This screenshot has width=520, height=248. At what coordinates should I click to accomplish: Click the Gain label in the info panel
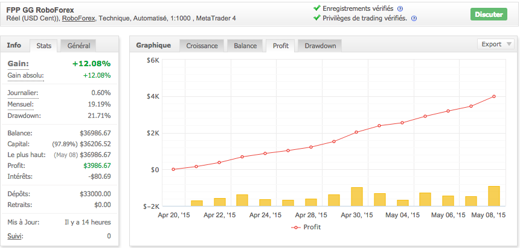[18, 63]
